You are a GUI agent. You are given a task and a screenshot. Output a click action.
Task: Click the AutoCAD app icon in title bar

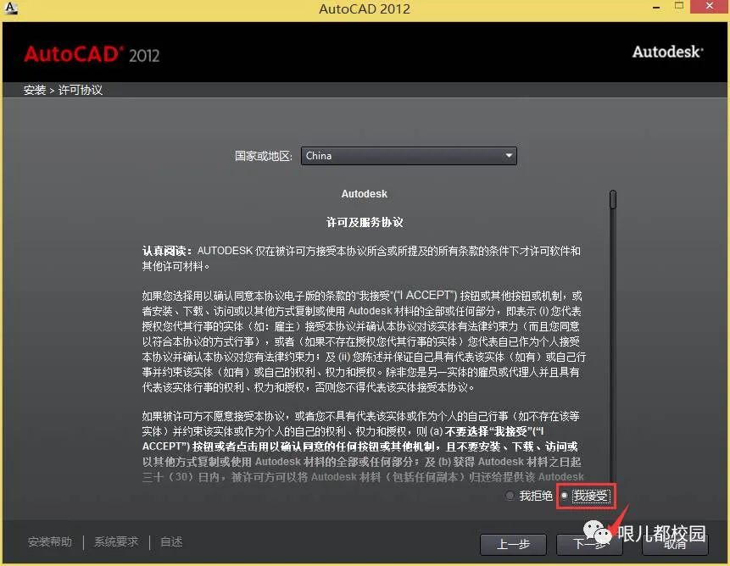point(10,8)
